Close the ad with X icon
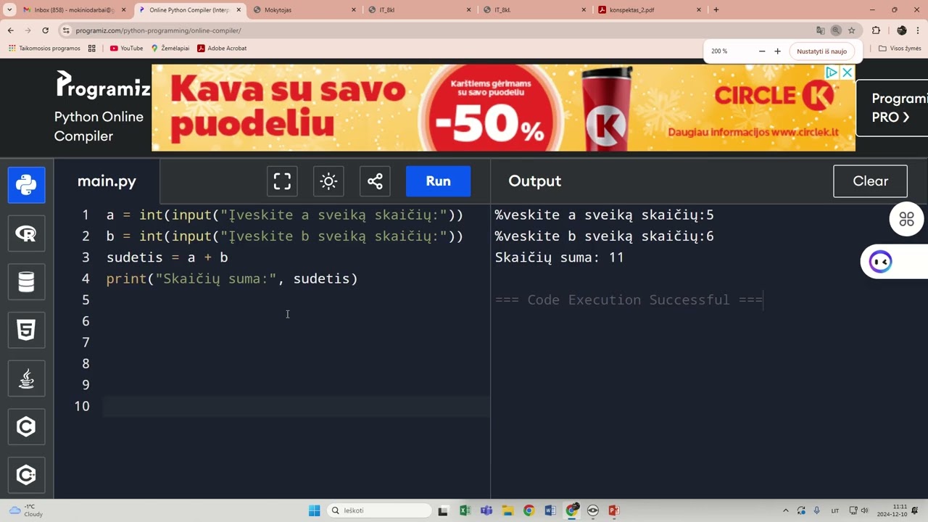 coord(847,72)
